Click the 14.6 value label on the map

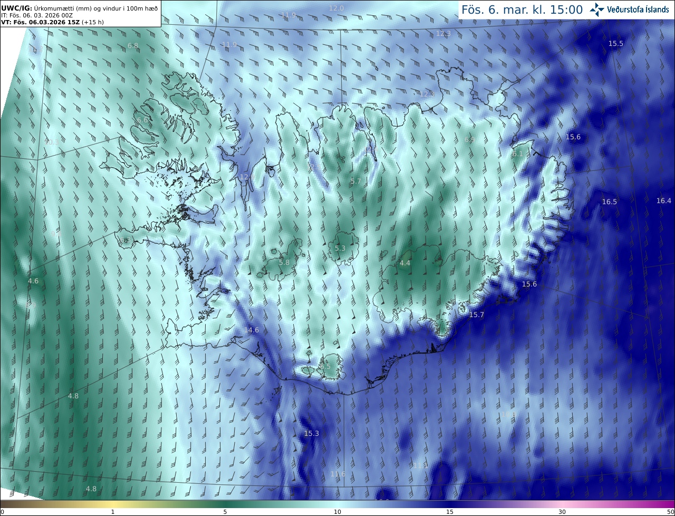(252, 330)
